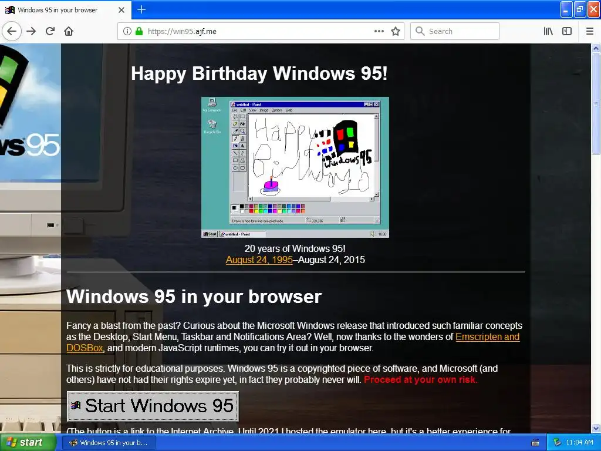
Task: Click the system tray network icon
Action: tap(557, 443)
